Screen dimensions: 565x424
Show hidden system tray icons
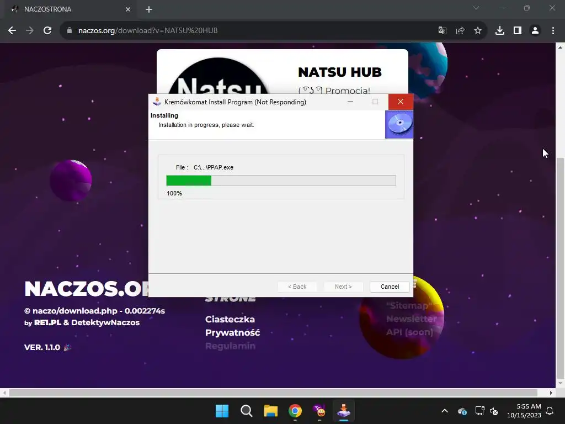click(x=445, y=411)
